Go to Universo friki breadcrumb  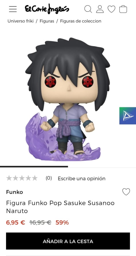[21, 21]
